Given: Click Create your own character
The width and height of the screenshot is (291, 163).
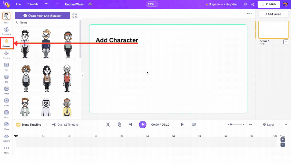Looking at the screenshot, I should pos(42,16).
